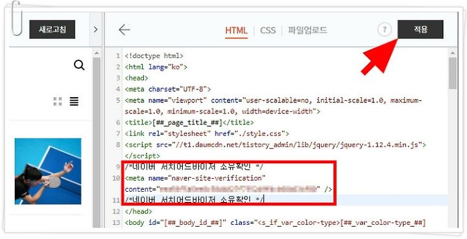
Task: Click line number 12 in gutter
Action: pos(117,211)
